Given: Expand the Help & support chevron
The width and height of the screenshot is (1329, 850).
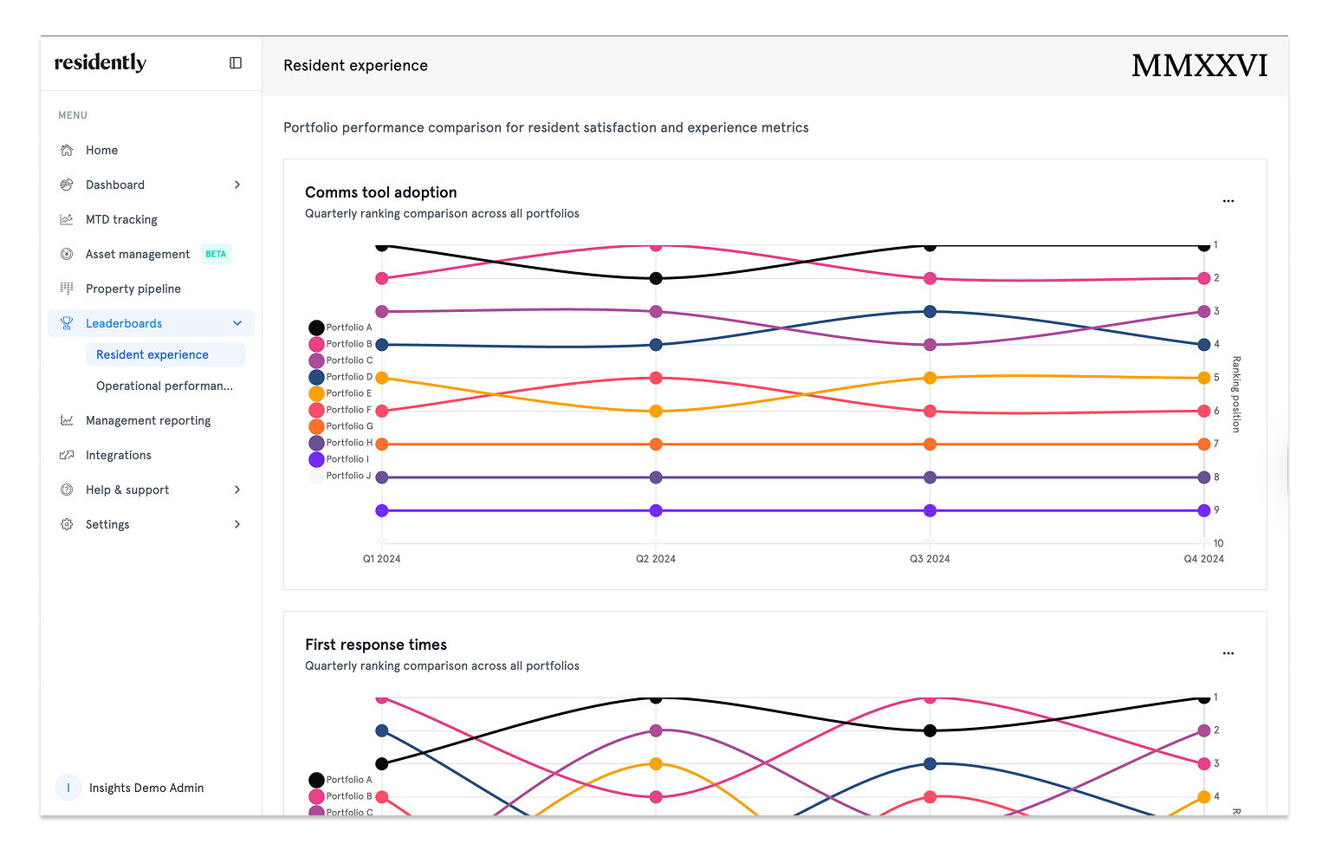Looking at the screenshot, I should 237,490.
